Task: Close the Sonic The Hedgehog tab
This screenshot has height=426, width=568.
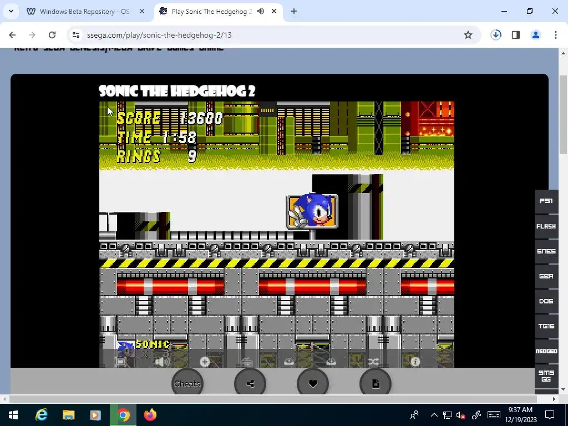Action: (x=274, y=12)
